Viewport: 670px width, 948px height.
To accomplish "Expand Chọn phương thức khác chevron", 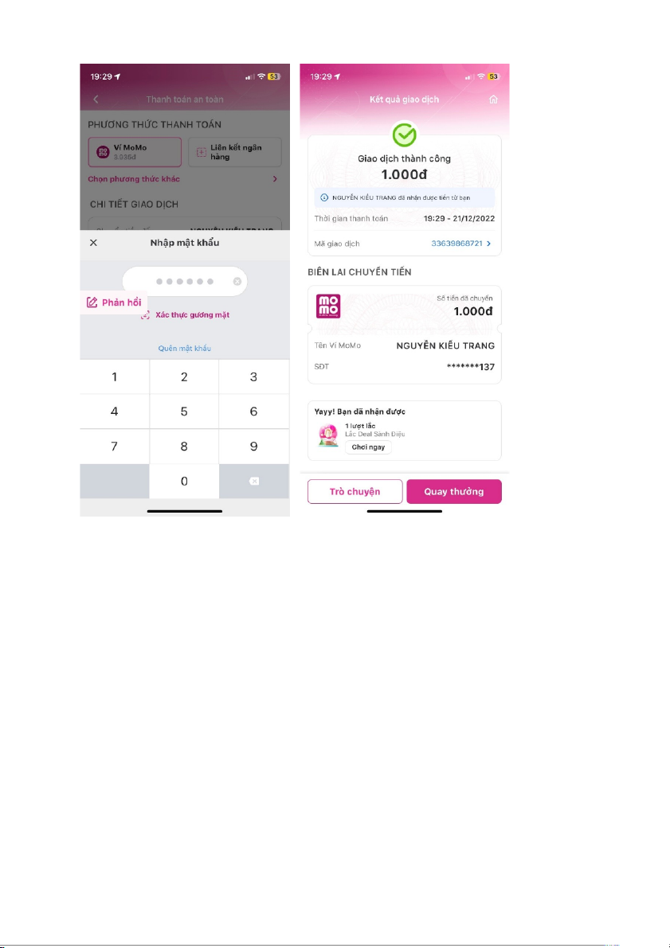I will (275, 179).
